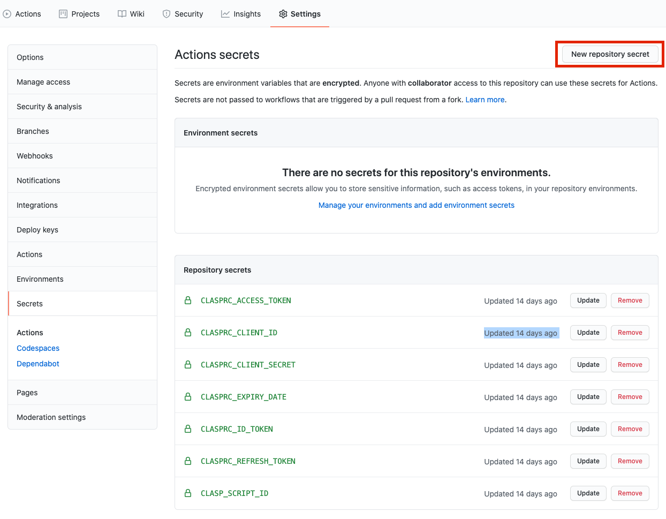The width and height of the screenshot is (666, 519).
Task: Select Moderation settings in the sidebar
Action: click(x=51, y=417)
